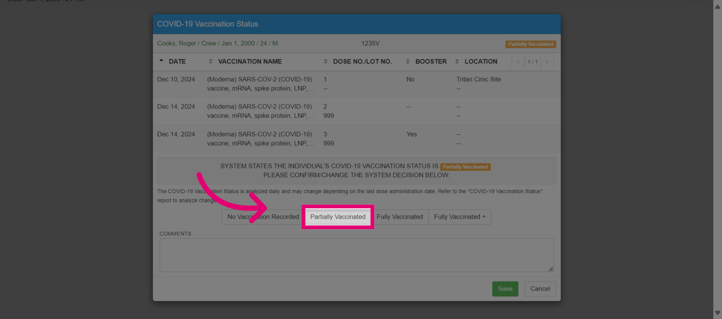Go to previous page of vaccination records
The width and height of the screenshot is (722, 319).
point(518,62)
